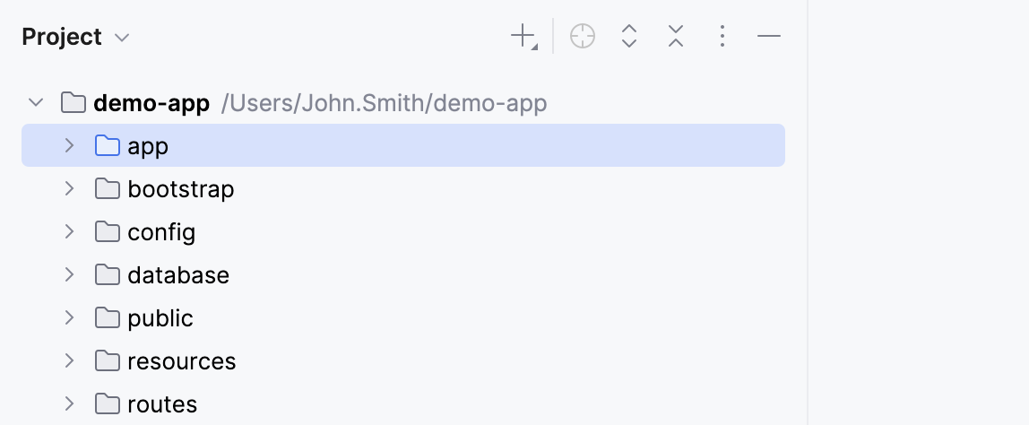1029x425 pixels.
Task: Select the resources folder
Action: pos(181,361)
